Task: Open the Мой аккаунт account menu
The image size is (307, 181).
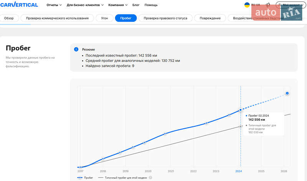Action: click(290, 5)
